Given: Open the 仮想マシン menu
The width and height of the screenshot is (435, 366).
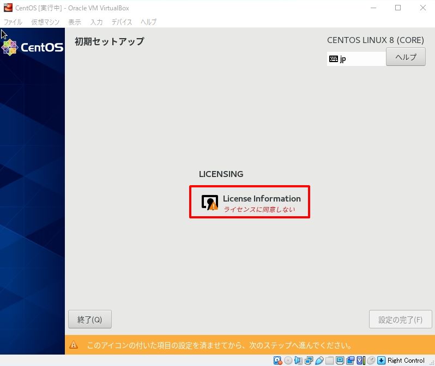Looking at the screenshot, I should click(45, 22).
